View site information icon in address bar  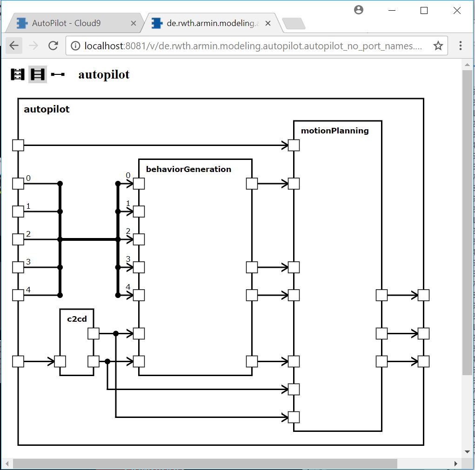(75, 46)
